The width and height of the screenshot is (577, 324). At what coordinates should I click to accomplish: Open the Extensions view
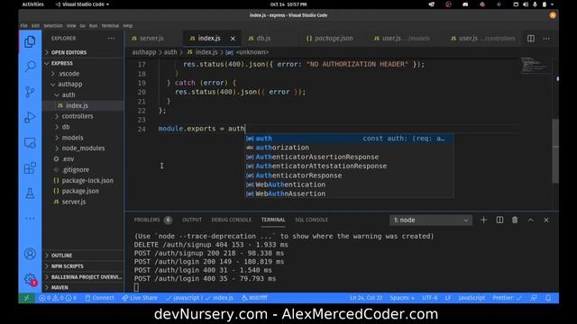point(30,168)
